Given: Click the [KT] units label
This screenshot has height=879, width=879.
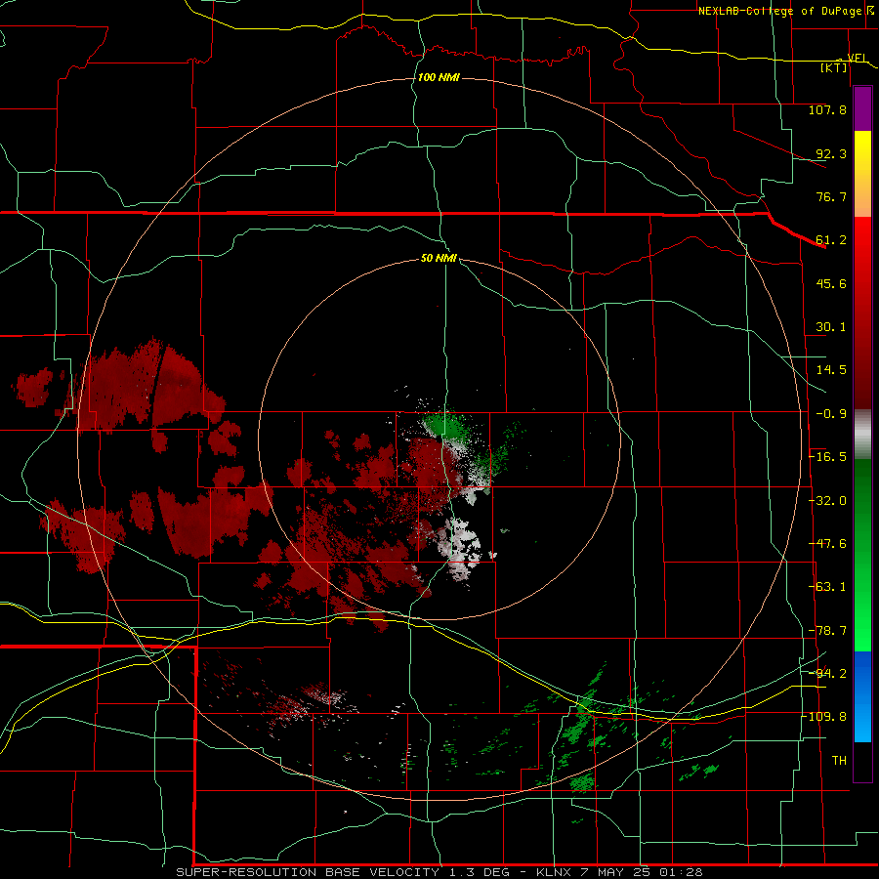Looking at the screenshot, I should point(834,67).
